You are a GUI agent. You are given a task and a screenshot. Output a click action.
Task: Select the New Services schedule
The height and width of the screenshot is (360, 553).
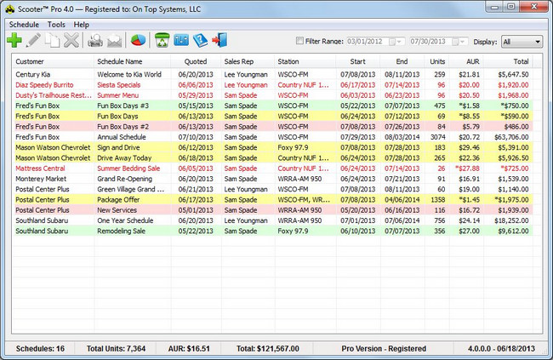[272, 210]
